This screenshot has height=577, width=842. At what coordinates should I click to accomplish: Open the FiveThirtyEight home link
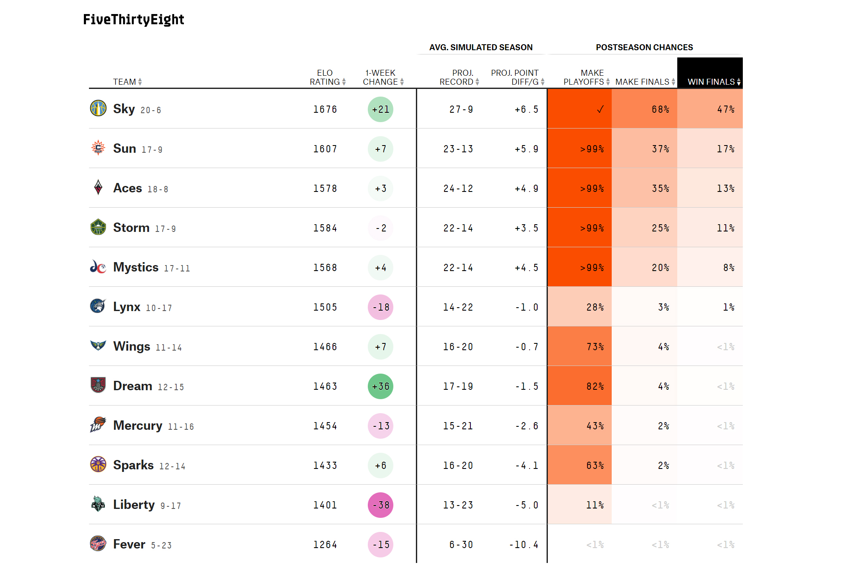[134, 20]
